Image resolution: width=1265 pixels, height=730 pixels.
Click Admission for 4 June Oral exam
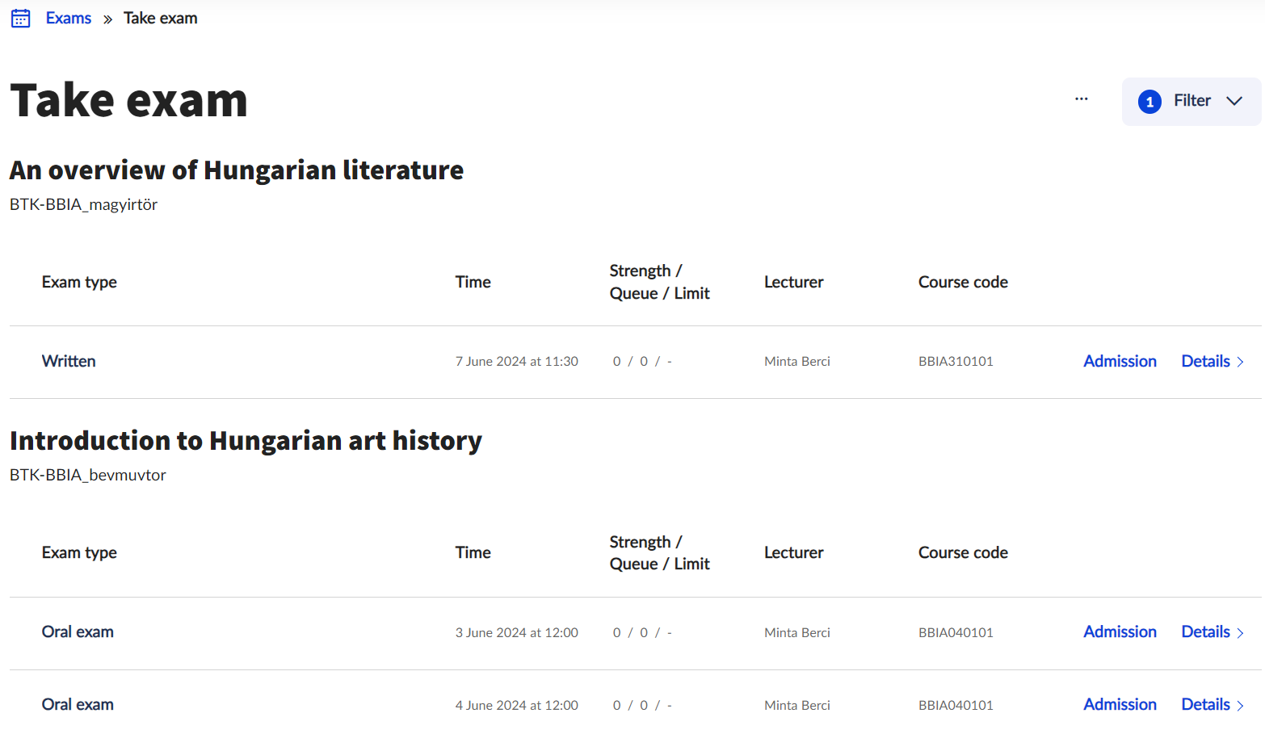[1120, 704]
